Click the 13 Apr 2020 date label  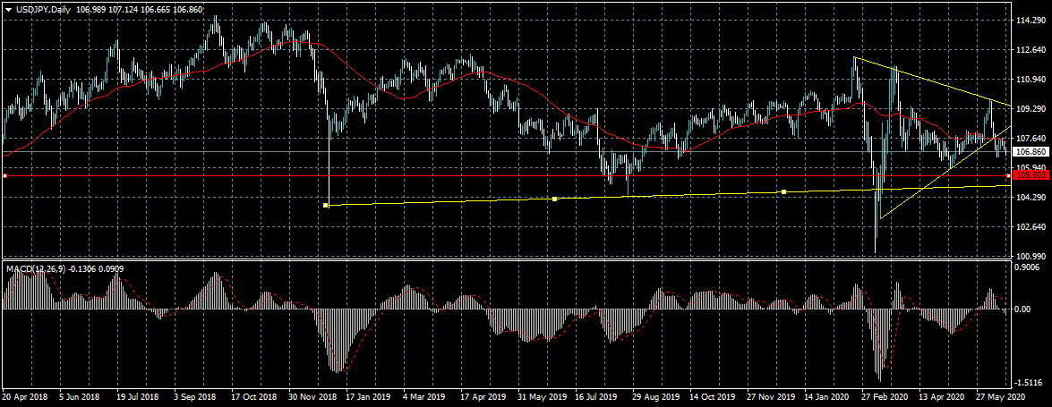(941, 397)
